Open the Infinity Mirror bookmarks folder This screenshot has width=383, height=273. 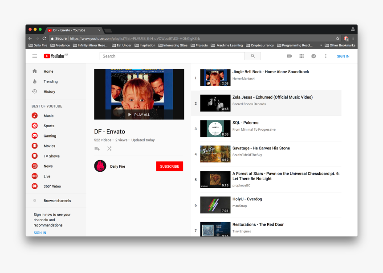tap(90, 45)
